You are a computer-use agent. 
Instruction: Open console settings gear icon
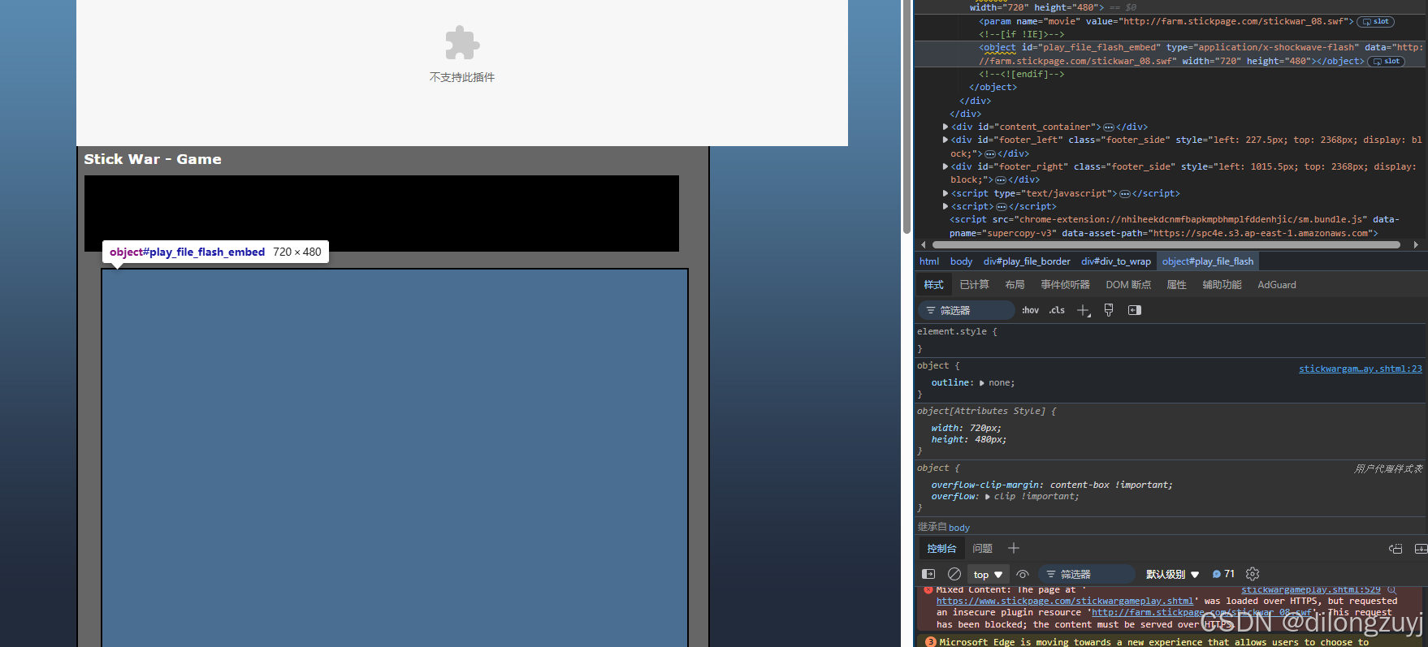click(x=1253, y=574)
